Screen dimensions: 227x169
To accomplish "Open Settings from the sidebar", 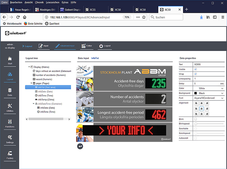I will pyautogui.click(x=10, y=139).
